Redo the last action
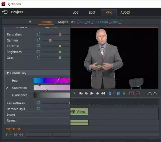Image resolution: width=161 pixels, height=142 pixels. [155, 93]
